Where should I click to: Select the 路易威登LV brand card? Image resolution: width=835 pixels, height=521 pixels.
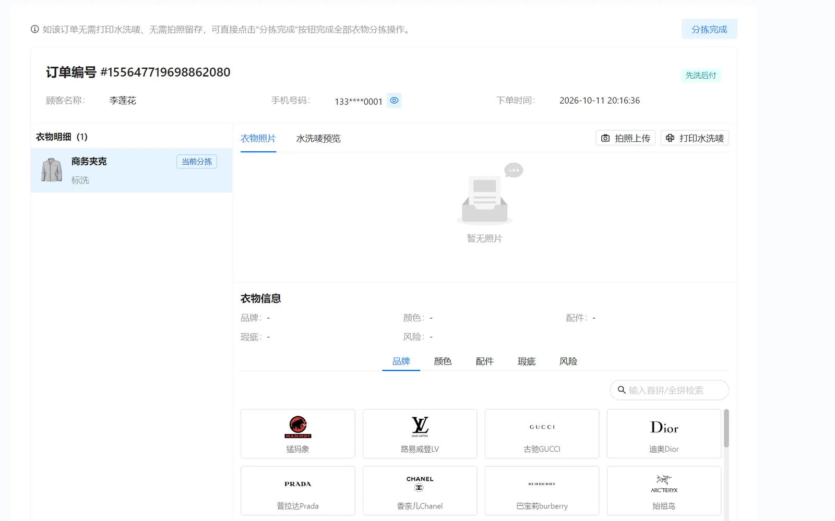[420, 433]
